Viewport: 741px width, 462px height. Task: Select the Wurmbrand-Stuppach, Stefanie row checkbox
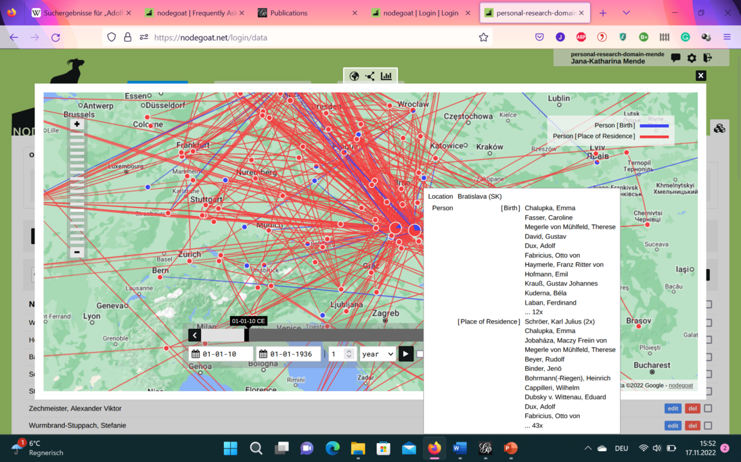click(x=708, y=426)
